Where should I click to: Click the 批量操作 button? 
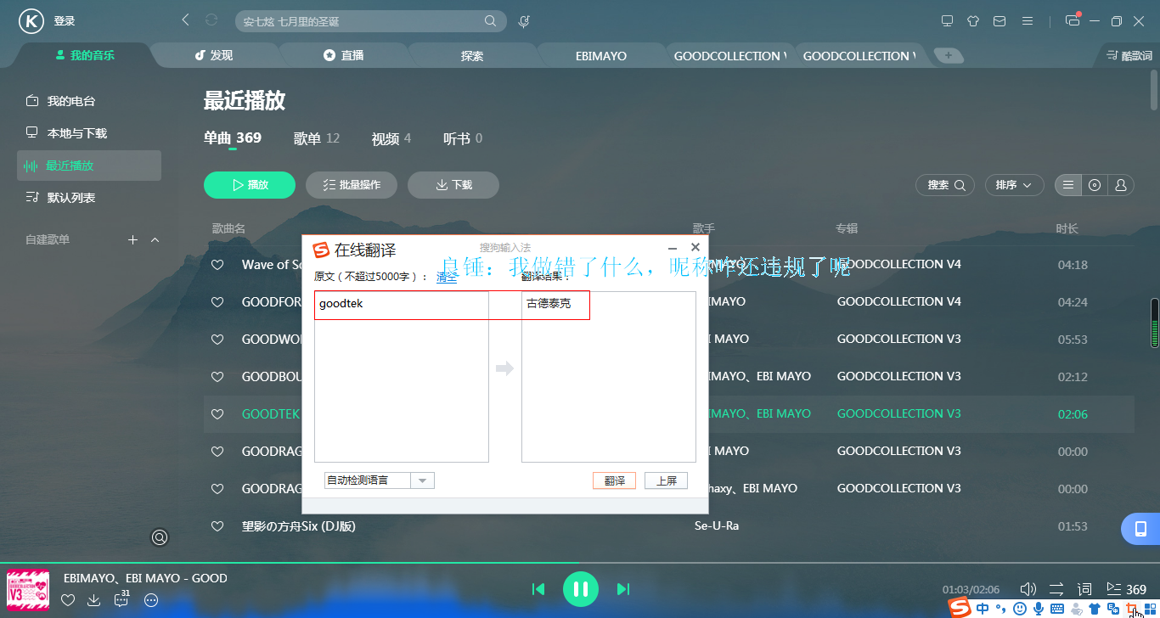pyautogui.click(x=352, y=185)
